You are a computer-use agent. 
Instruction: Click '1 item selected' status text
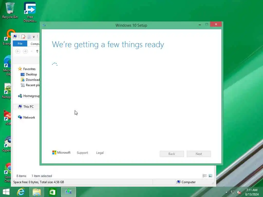(x=42, y=176)
